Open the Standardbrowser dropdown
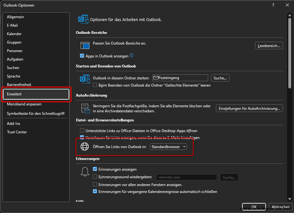294x213 pixels. coord(168,146)
